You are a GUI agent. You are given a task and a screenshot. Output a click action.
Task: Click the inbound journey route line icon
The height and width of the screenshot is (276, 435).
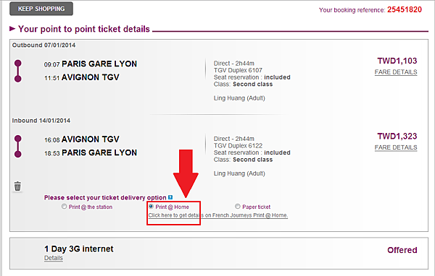[x=17, y=146]
